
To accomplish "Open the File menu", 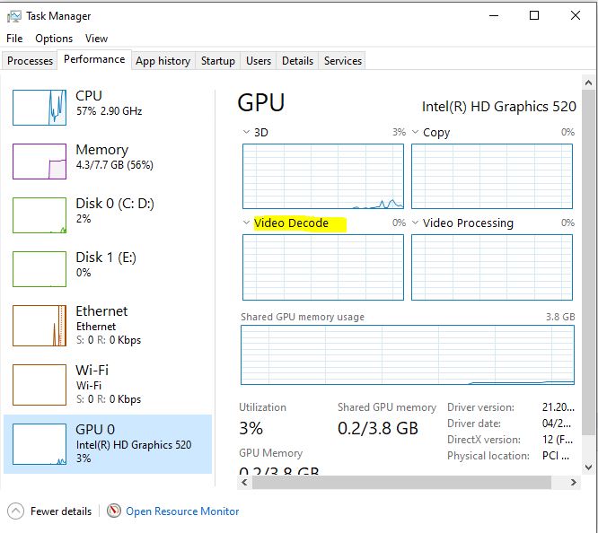I will point(14,39).
